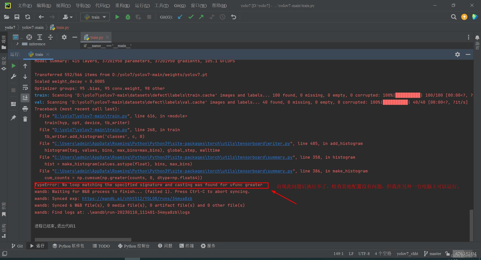
Task: Enable scroll to end in console output
Action: pos(25,98)
